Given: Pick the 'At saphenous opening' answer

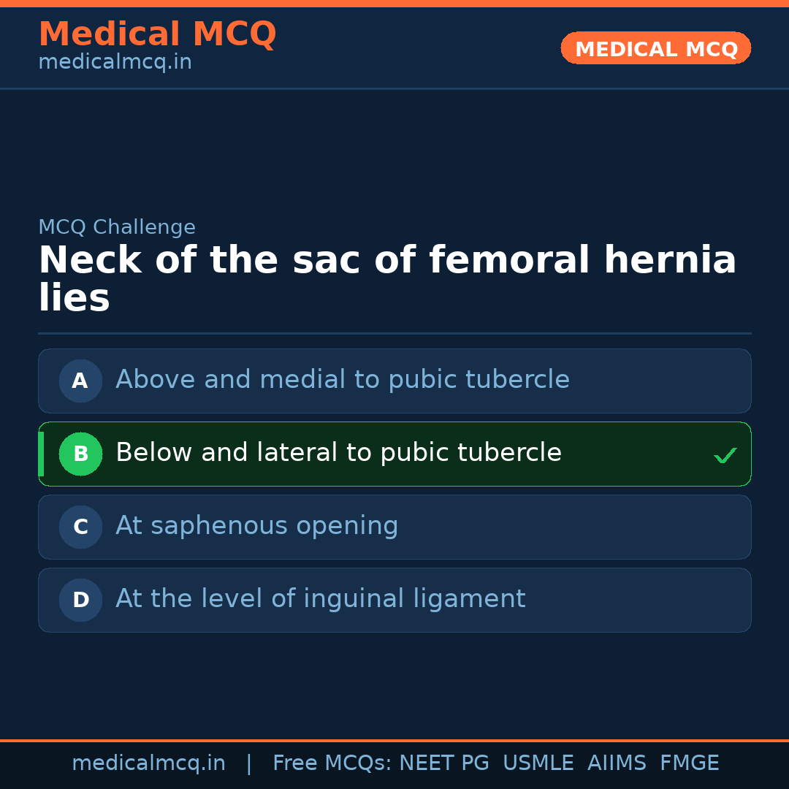Looking at the screenshot, I should (256, 526).
